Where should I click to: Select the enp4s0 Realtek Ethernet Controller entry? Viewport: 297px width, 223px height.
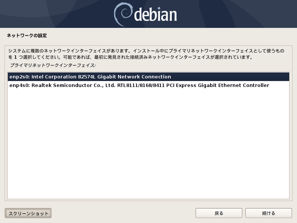148,85
